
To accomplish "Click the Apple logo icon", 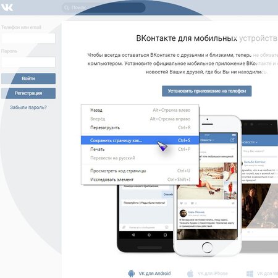I will coord(190,274).
